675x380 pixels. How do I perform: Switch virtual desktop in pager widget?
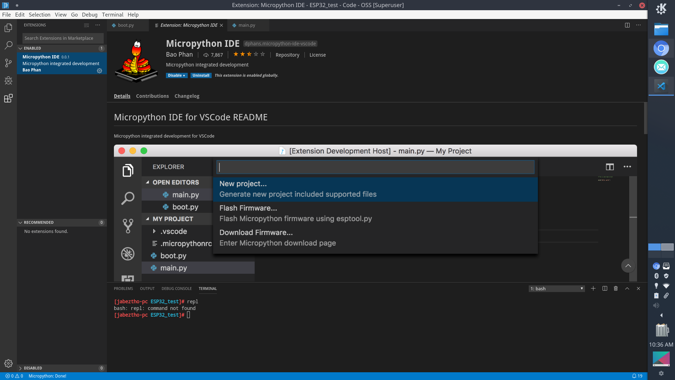661,250
